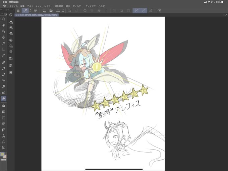Collapse tool palette with double-arrow
The image size is (228, 171).
(x=1, y=10)
